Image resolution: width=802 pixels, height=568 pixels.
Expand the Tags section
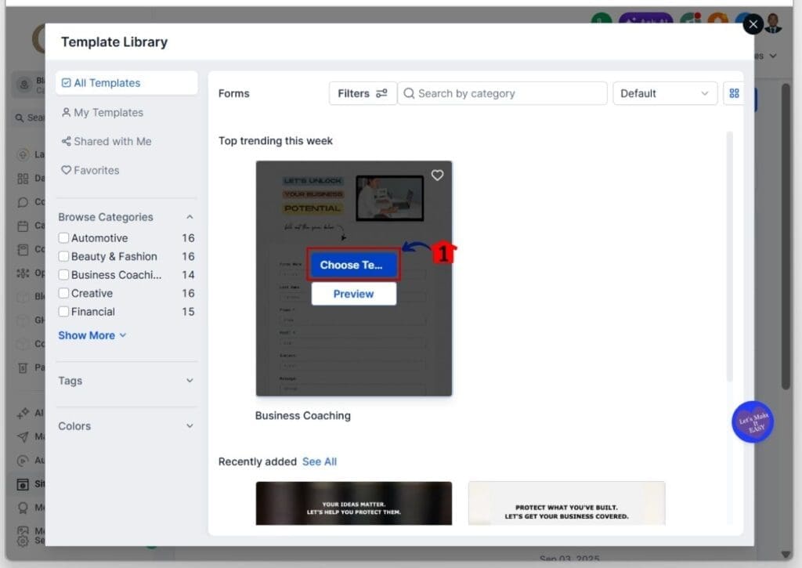tap(189, 380)
